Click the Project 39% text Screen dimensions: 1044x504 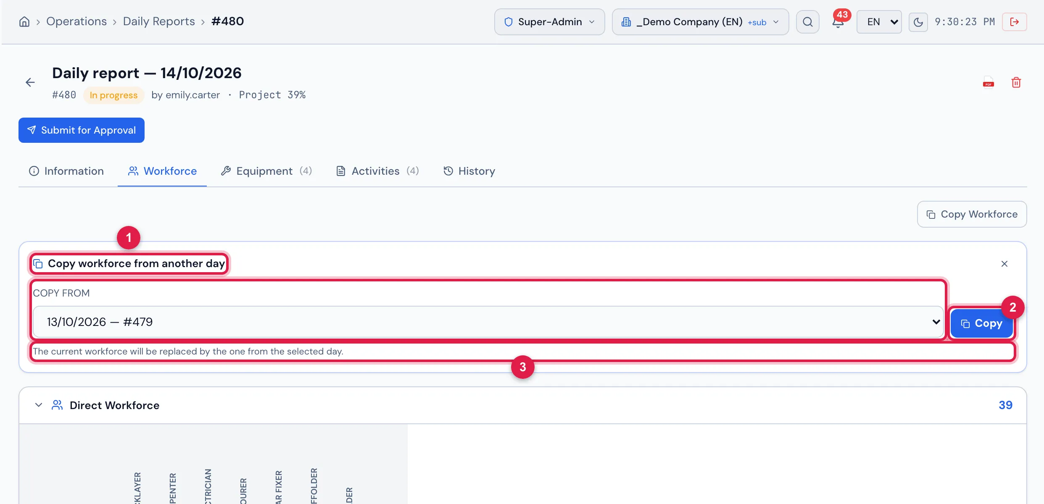[272, 95]
